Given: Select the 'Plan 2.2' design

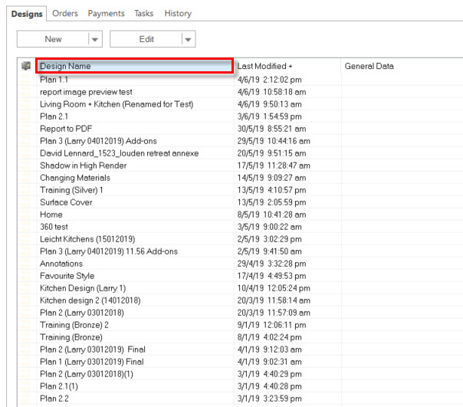Looking at the screenshot, I should 54,399.
